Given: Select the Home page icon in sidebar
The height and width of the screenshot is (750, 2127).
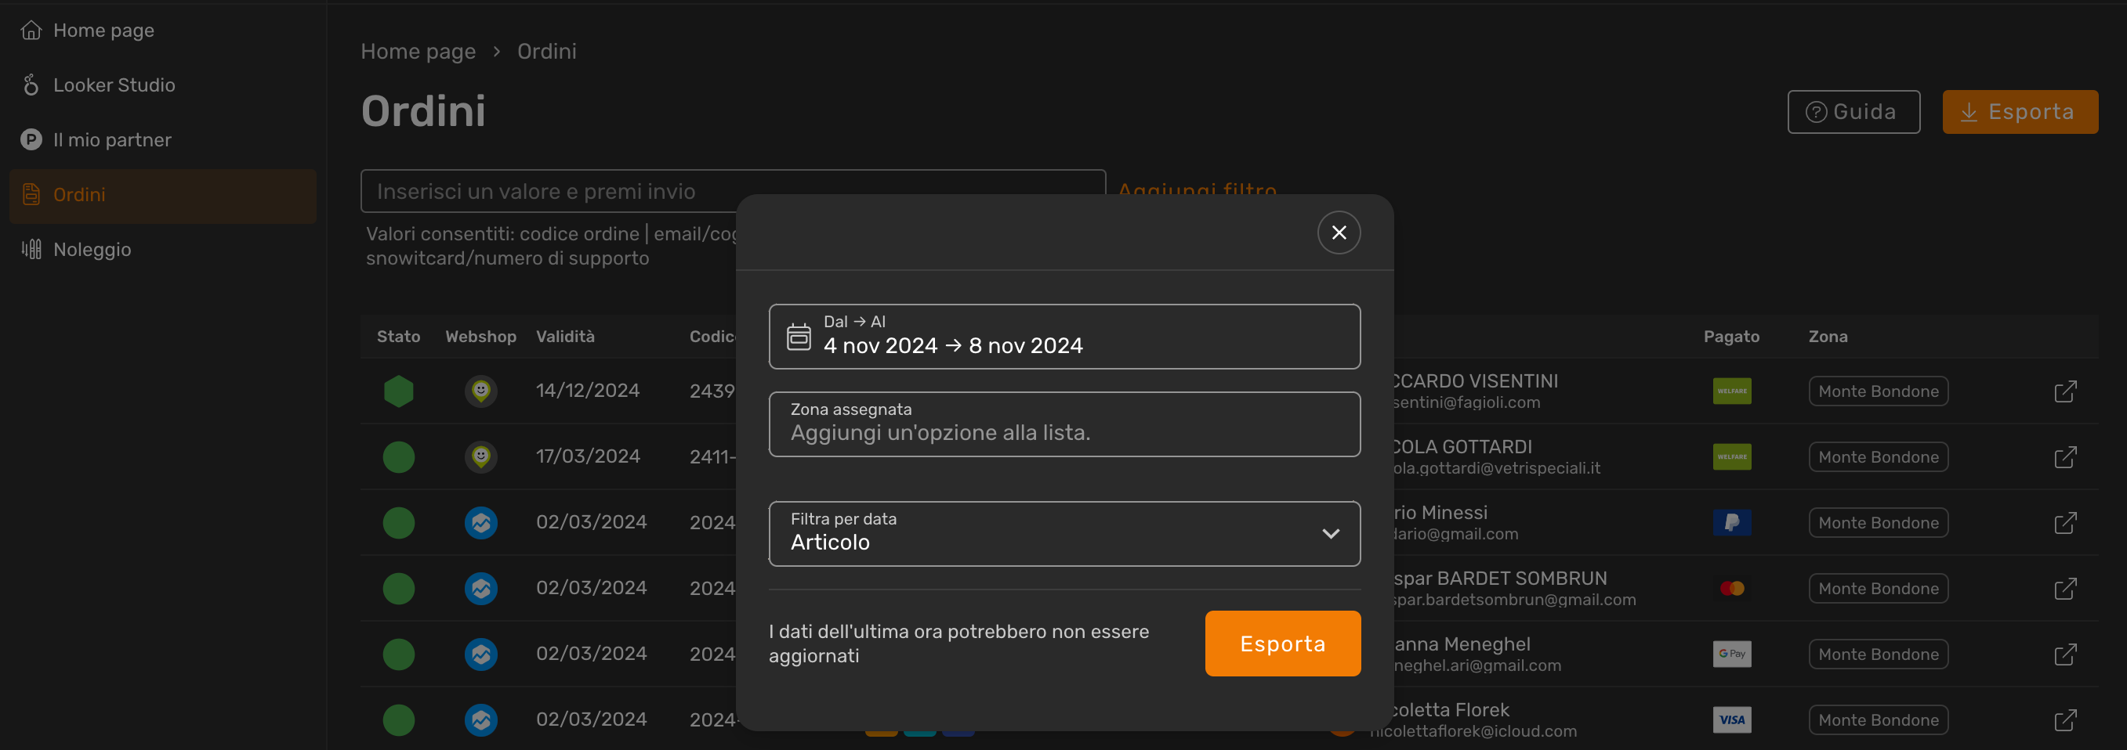Looking at the screenshot, I should tap(31, 29).
